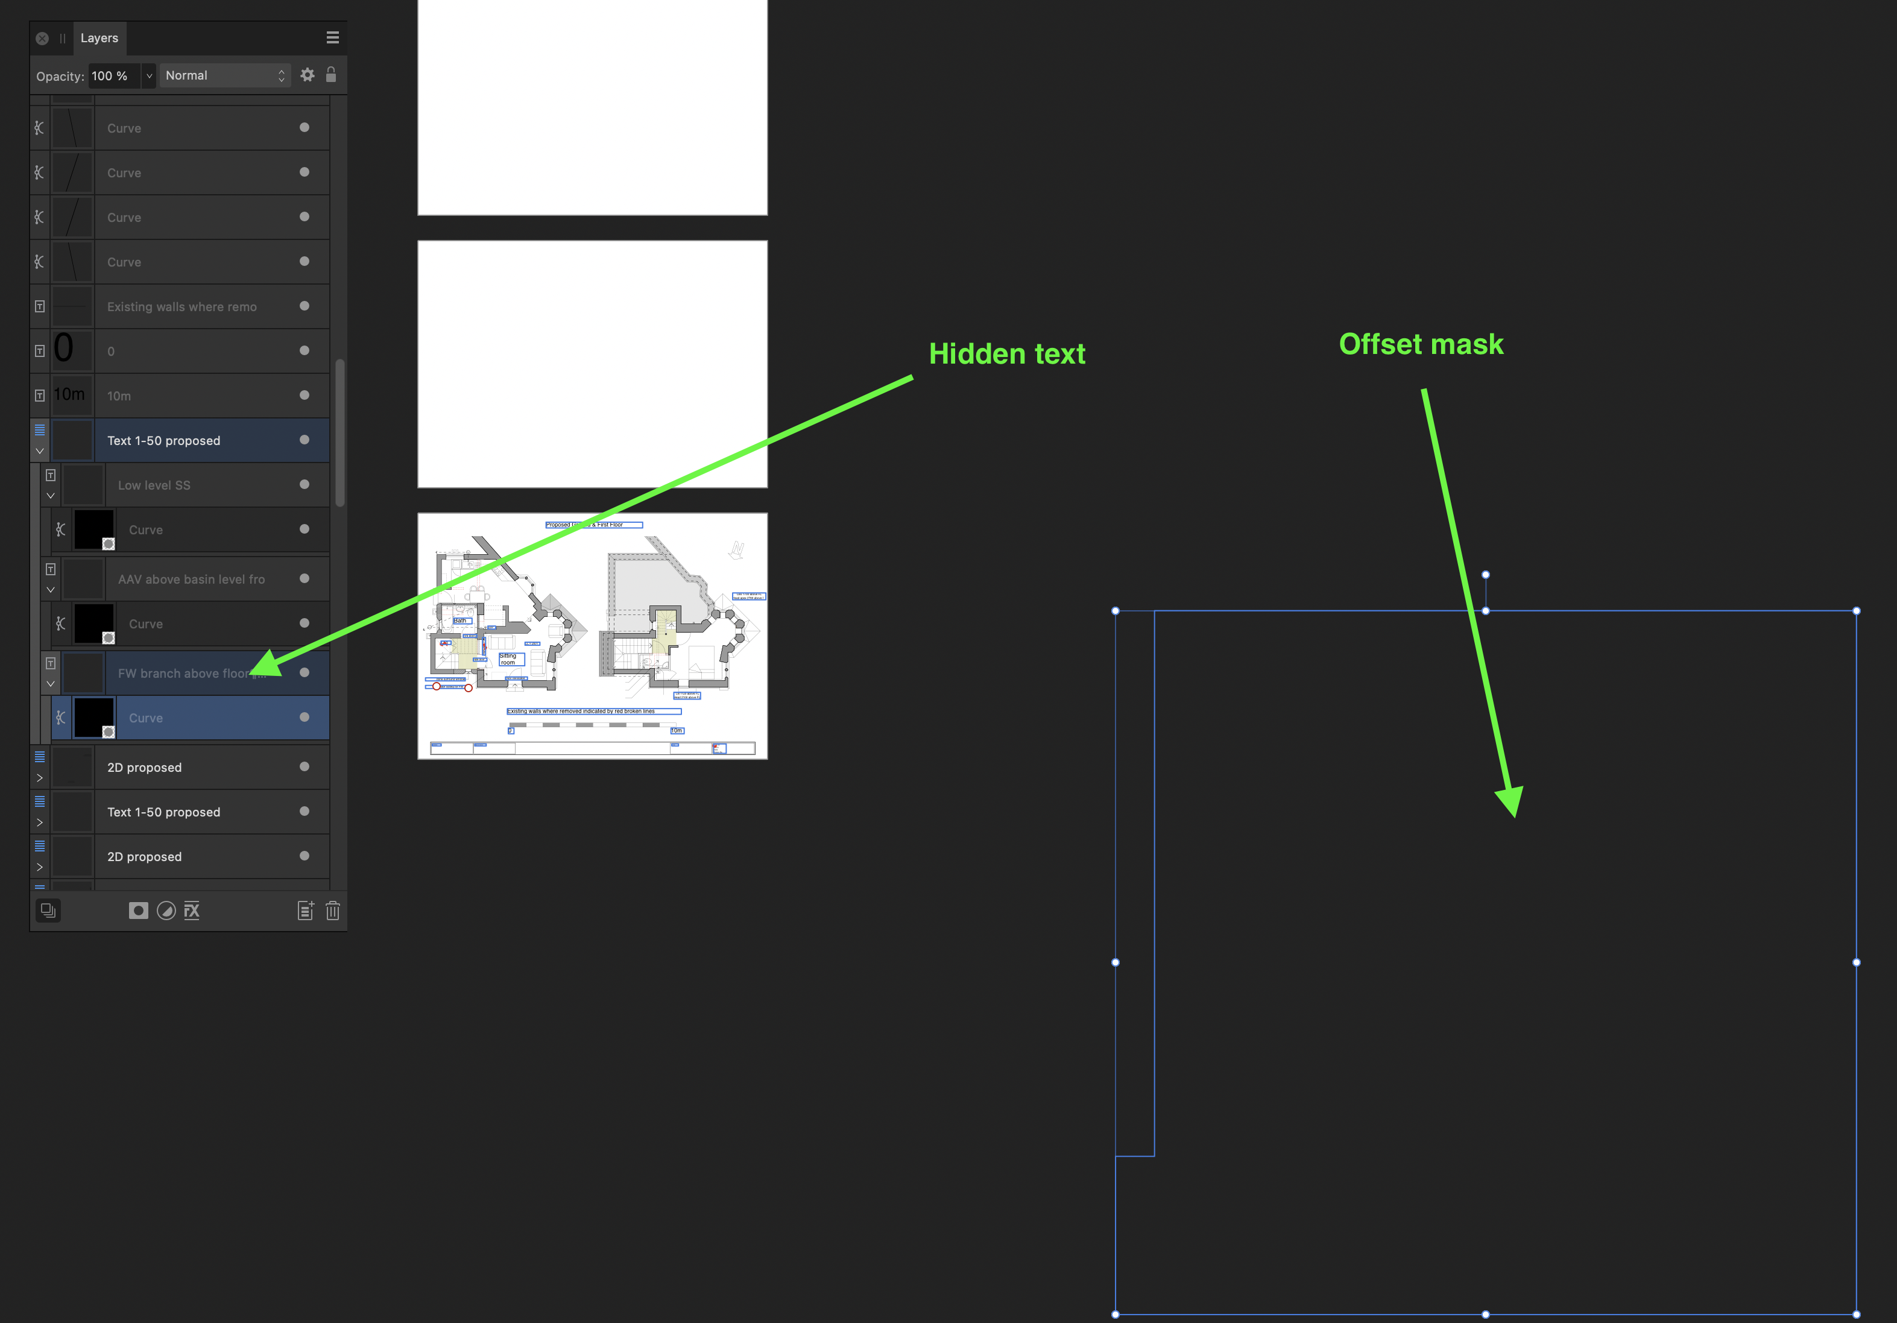Select the FW branch above floor layer
Image resolution: width=1897 pixels, height=1323 pixels.
185,674
